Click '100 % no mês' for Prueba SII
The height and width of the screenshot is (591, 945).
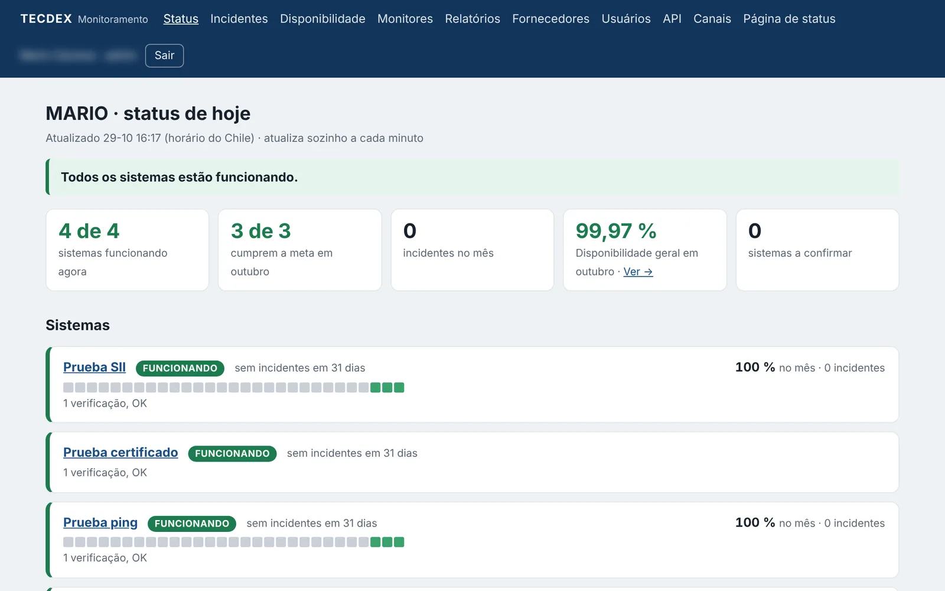coord(775,368)
